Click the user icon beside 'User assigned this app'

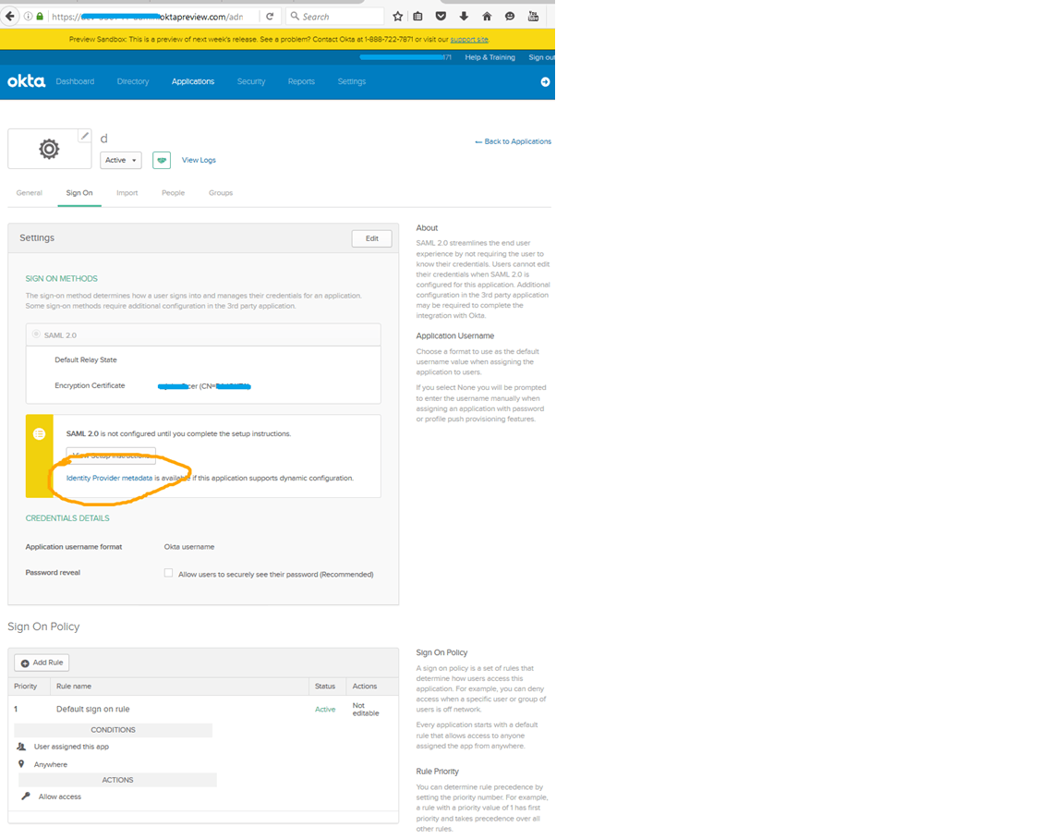pyautogui.click(x=22, y=747)
